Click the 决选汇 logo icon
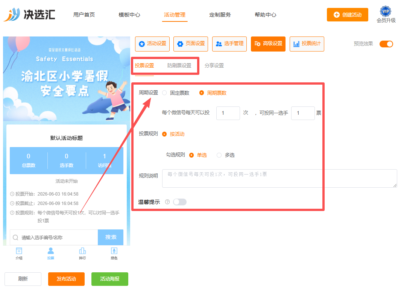This screenshot has height=293, width=401. pos(12,14)
